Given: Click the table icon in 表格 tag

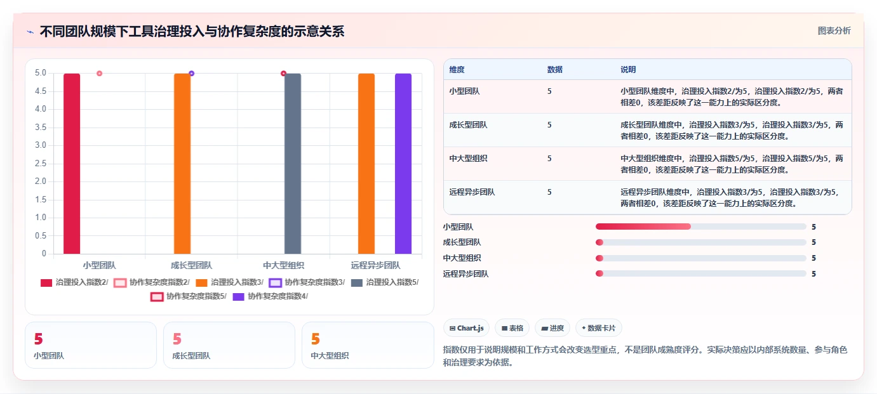Looking at the screenshot, I should coord(504,328).
